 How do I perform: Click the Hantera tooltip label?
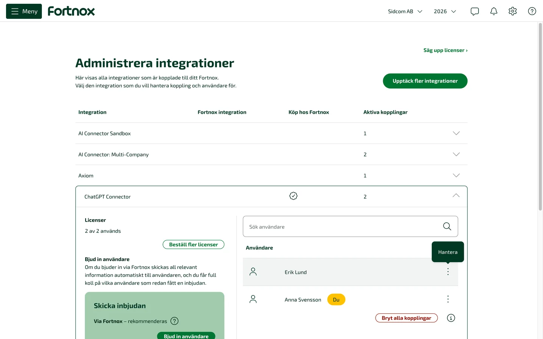pos(448,252)
